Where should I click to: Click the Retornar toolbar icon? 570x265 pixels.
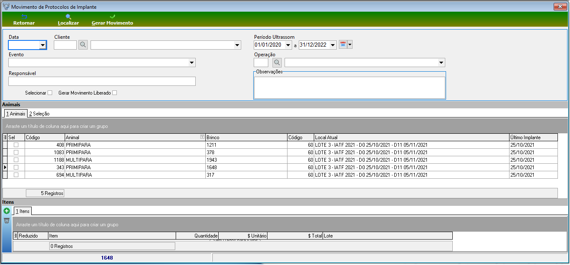click(x=24, y=17)
